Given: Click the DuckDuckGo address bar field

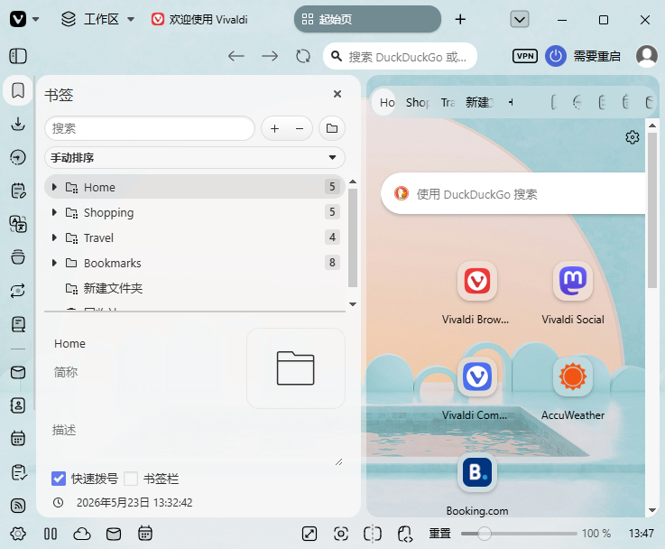Looking at the screenshot, I should (400, 56).
